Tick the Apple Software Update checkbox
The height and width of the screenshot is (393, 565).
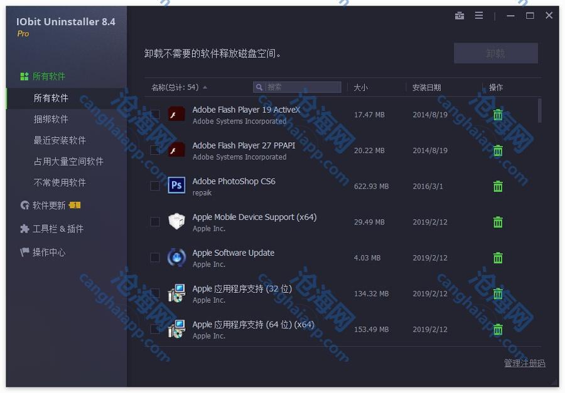[155, 258]
